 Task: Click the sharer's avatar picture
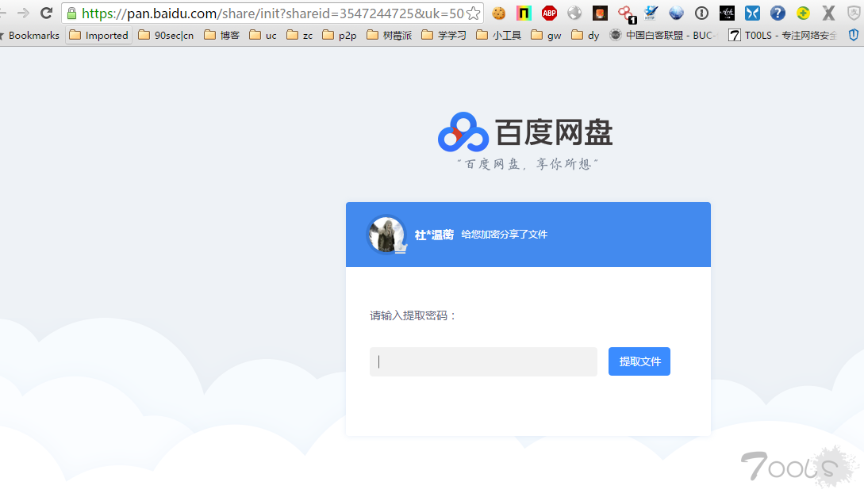coord(386,235)
